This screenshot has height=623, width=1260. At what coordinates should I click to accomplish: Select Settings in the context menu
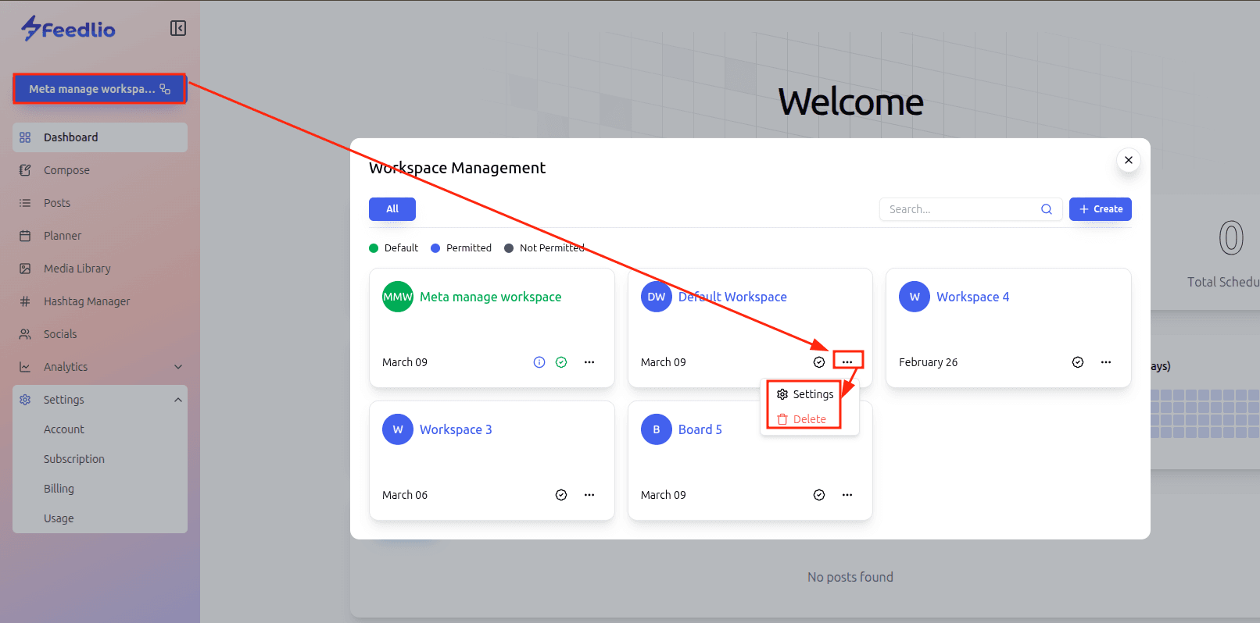coord(805,394)
